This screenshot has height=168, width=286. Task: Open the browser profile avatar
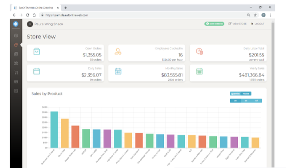click(263, 15)
